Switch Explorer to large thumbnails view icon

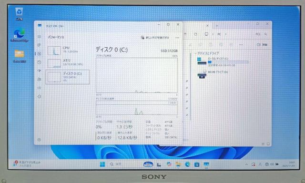pyautogui.click(x=268, y=144)
